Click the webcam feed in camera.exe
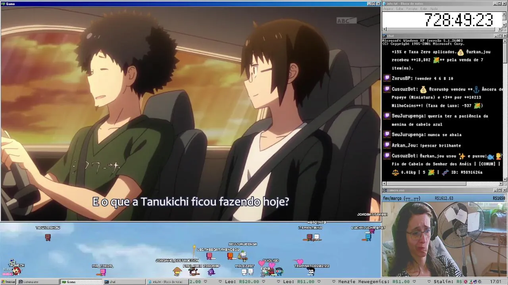 pos(444,239)
